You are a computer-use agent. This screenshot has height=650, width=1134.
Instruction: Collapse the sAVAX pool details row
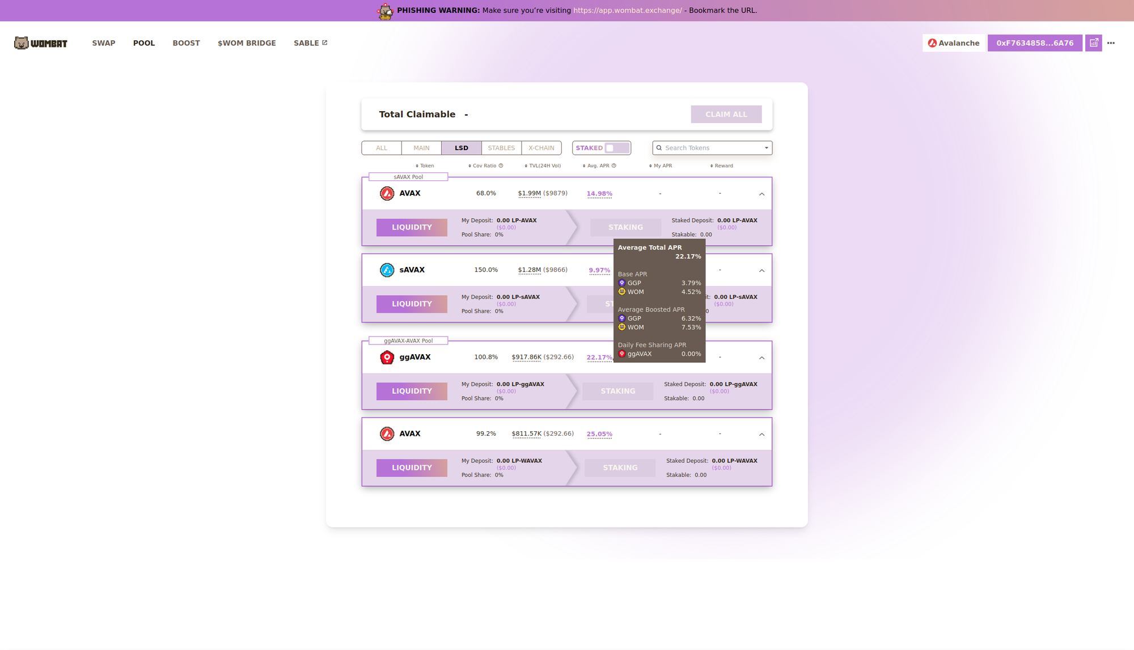pyautogui.click(x=761, y=270)
